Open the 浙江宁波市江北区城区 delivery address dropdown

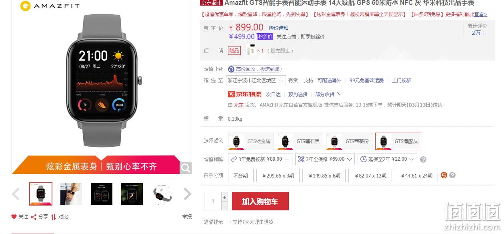pos(256,80)
